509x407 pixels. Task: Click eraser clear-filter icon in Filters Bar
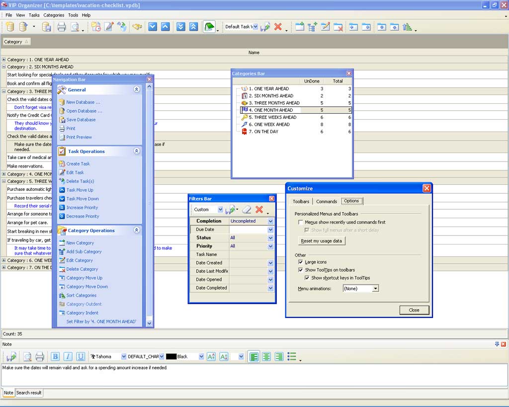(x=246, y=210)
